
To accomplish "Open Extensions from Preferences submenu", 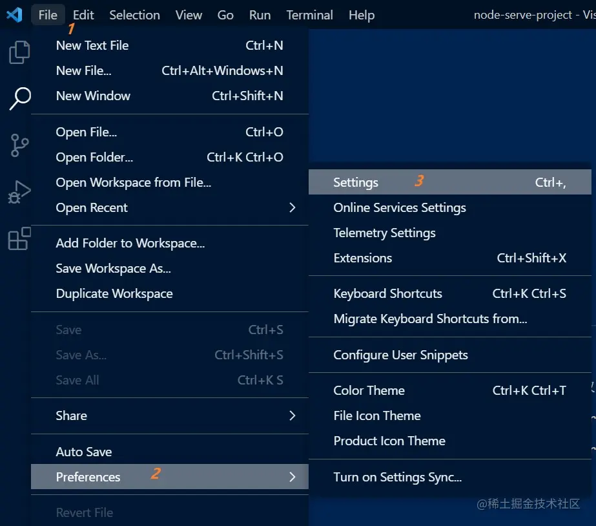I will 449,258.
